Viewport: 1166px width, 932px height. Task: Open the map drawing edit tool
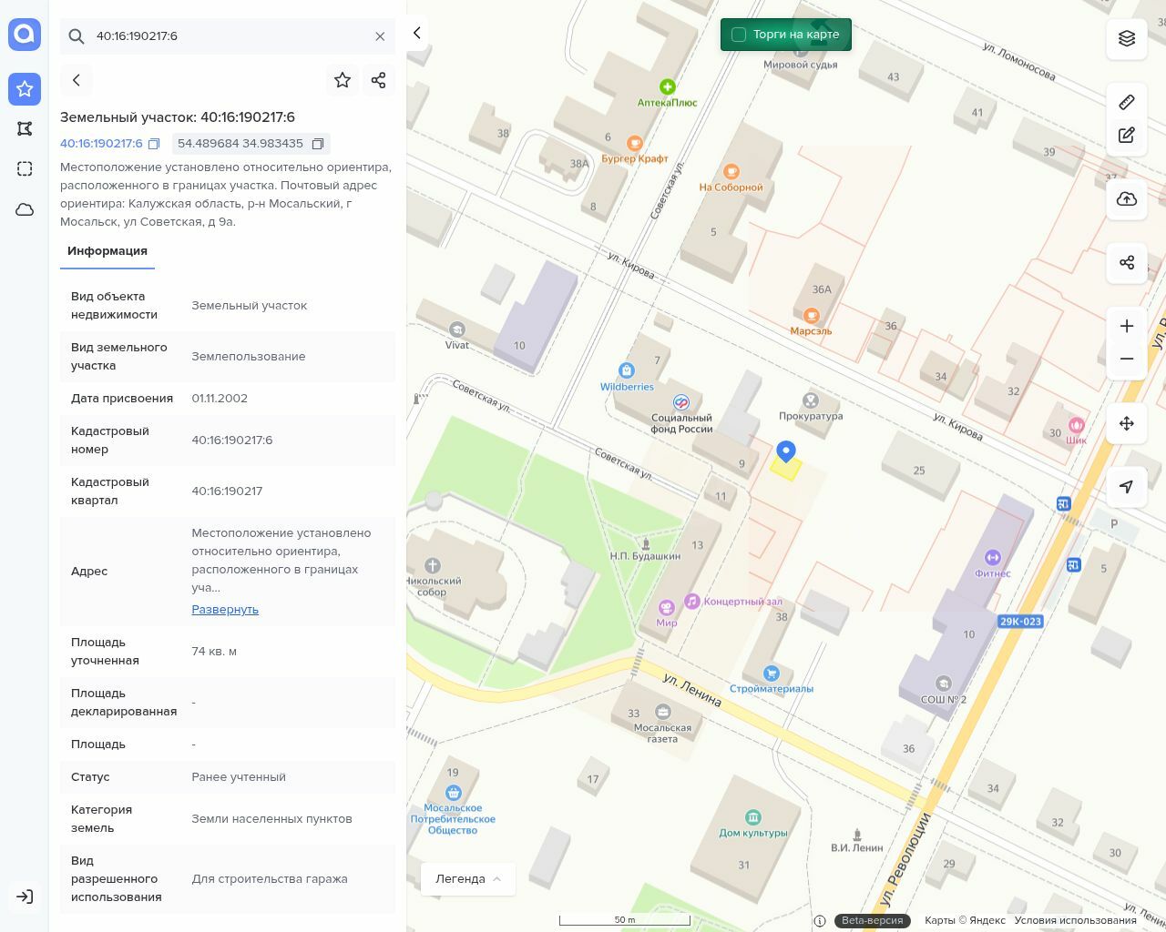(x=1127, y=136)
